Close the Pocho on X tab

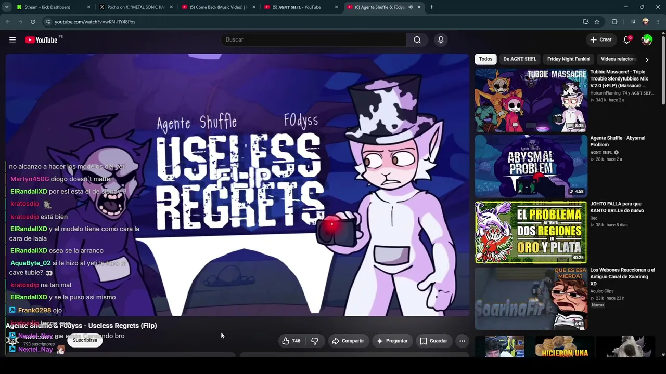point(171,7)
